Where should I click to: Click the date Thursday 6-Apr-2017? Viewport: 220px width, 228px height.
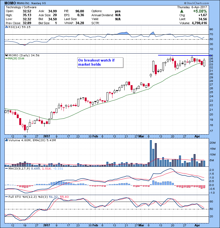[192, 7]
